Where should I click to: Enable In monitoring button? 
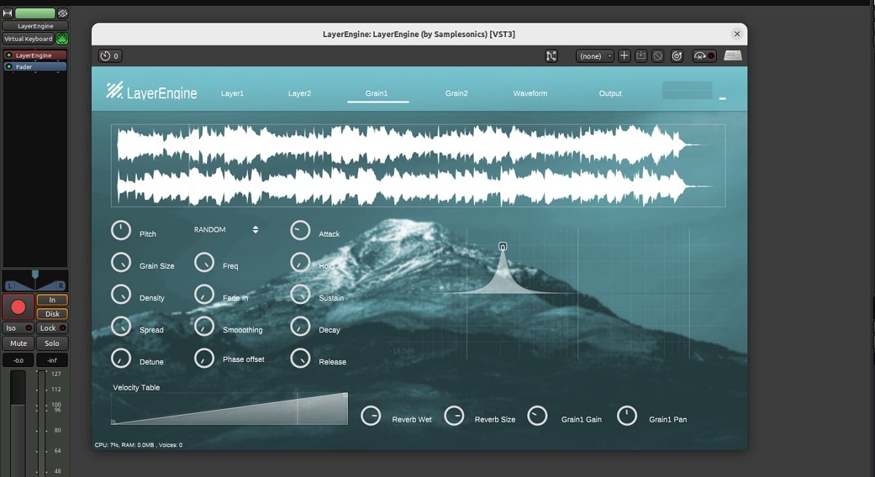pos(52,300)
